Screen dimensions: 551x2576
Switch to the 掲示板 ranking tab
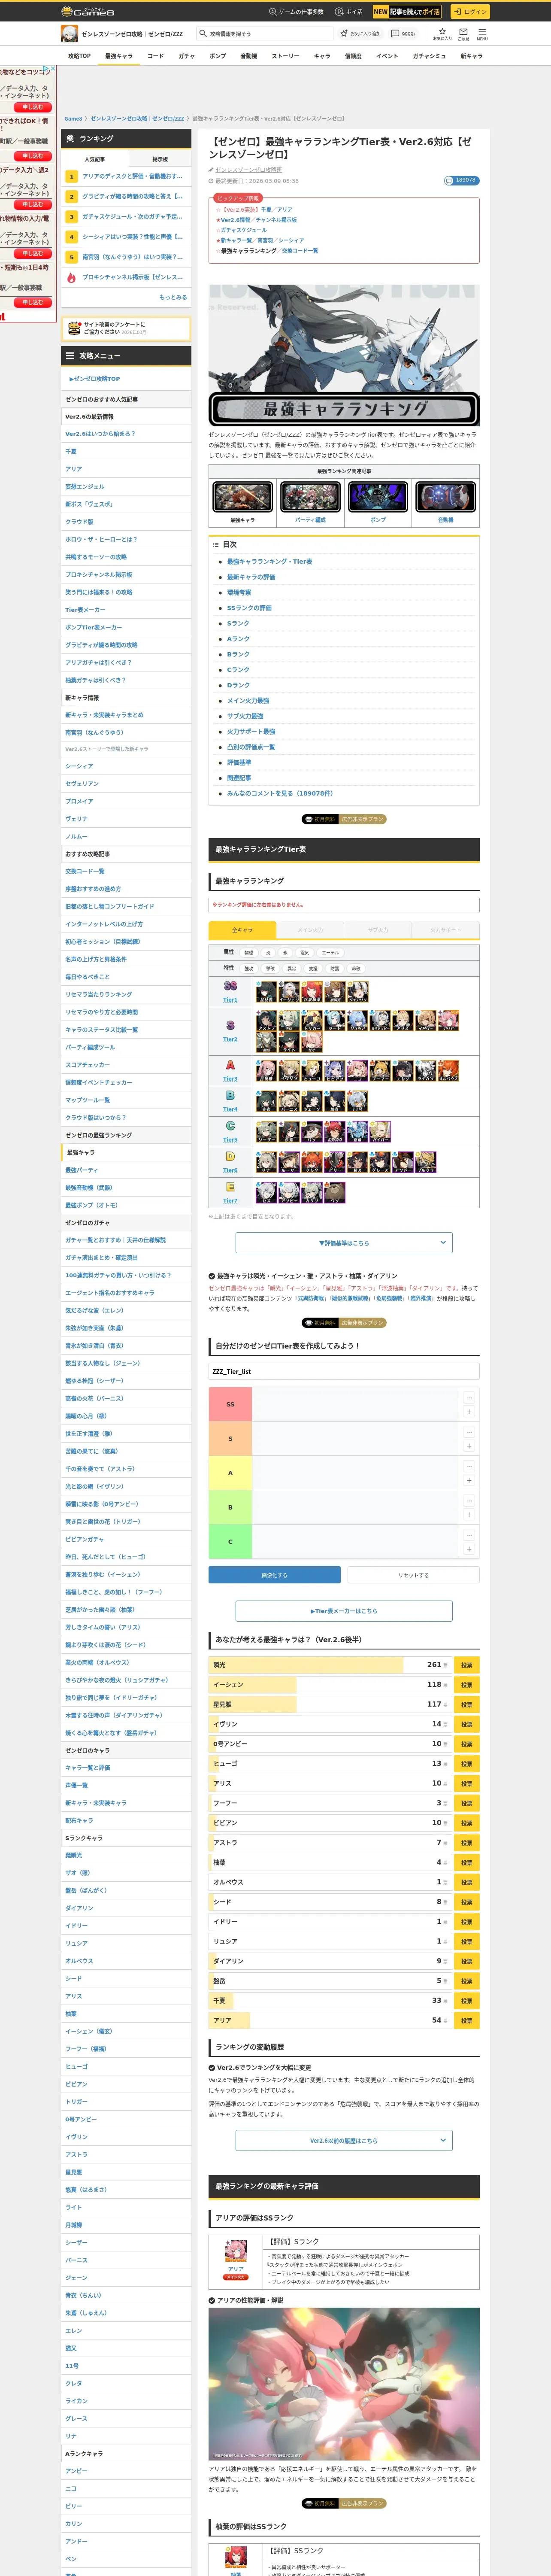point(160,159)
